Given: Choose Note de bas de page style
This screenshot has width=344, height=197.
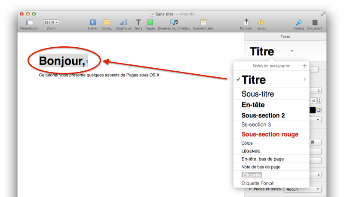Looking at the screenshot, I should 271,167.
